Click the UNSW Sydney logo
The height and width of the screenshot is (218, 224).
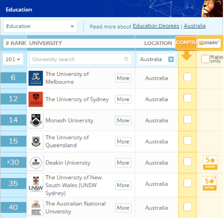[x=35, y=184]
